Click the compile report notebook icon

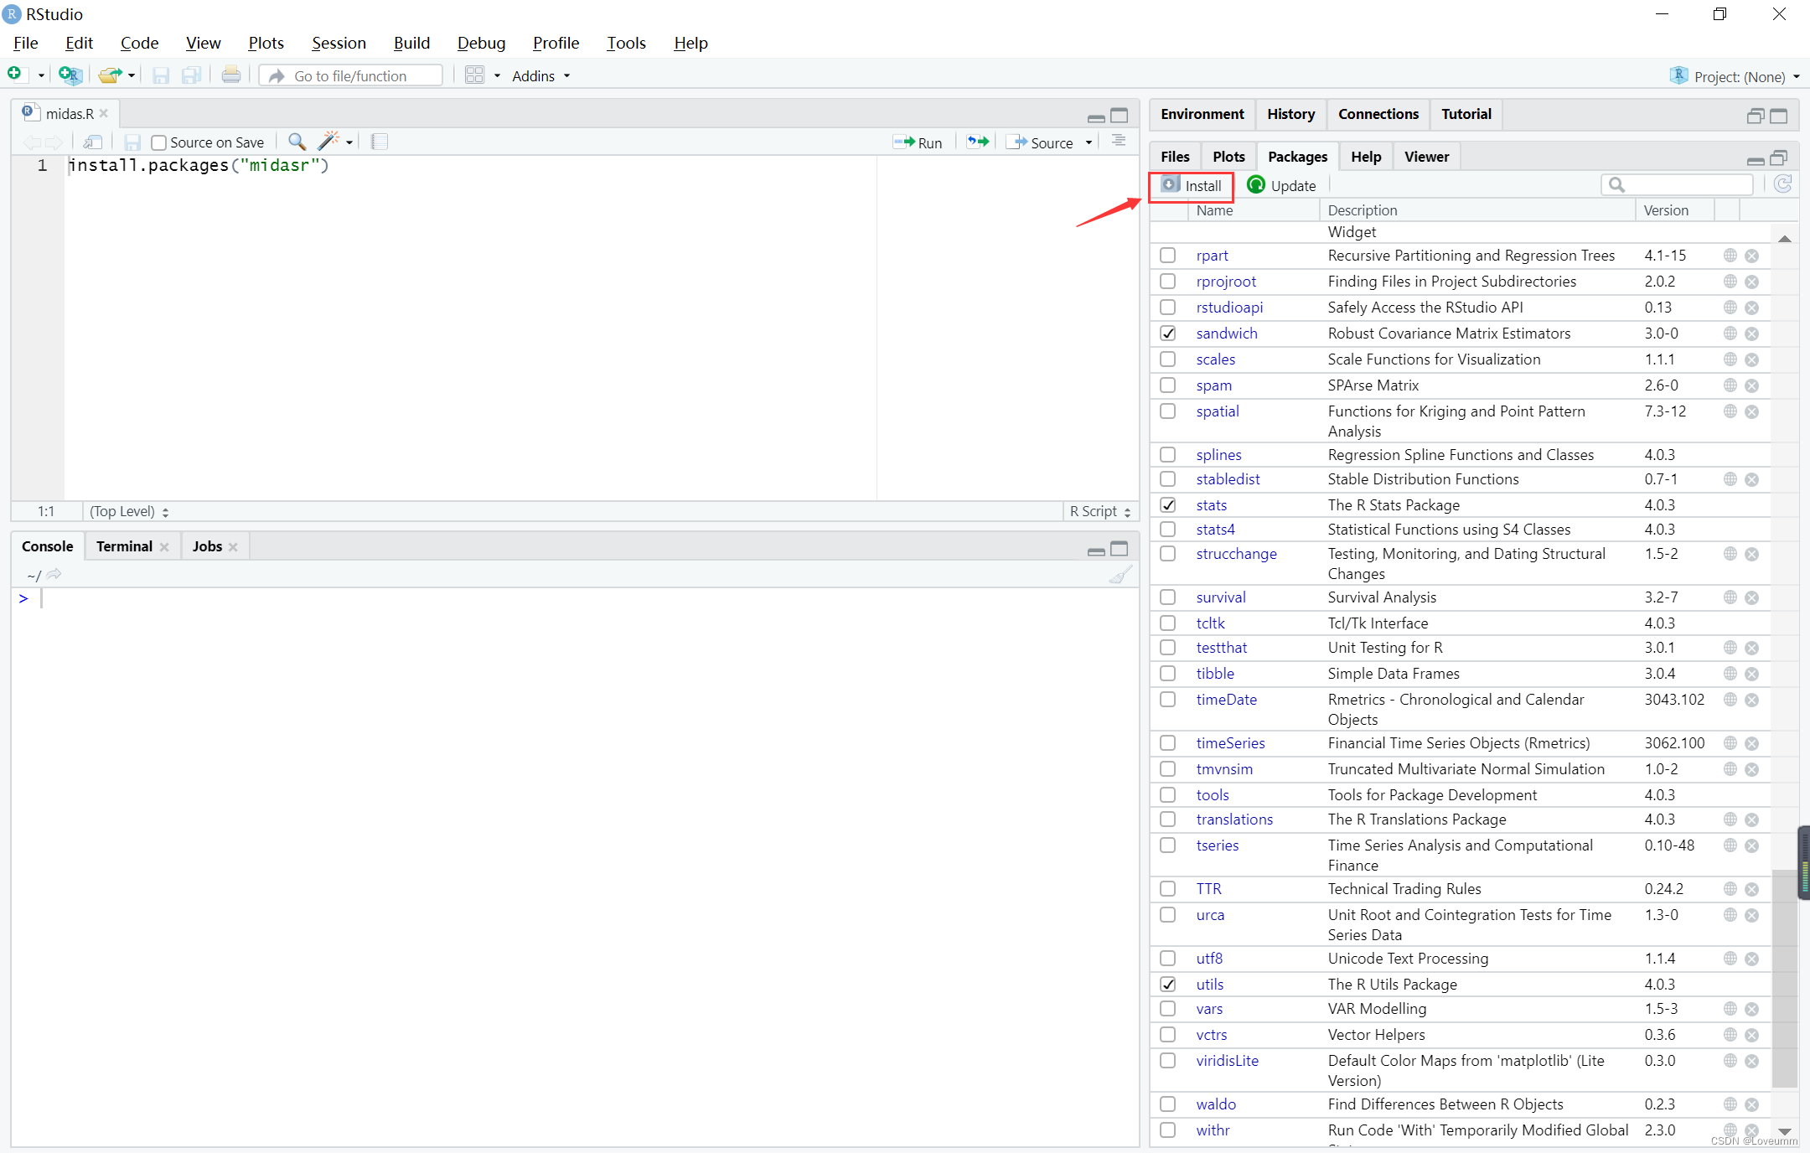click(380, 142)
